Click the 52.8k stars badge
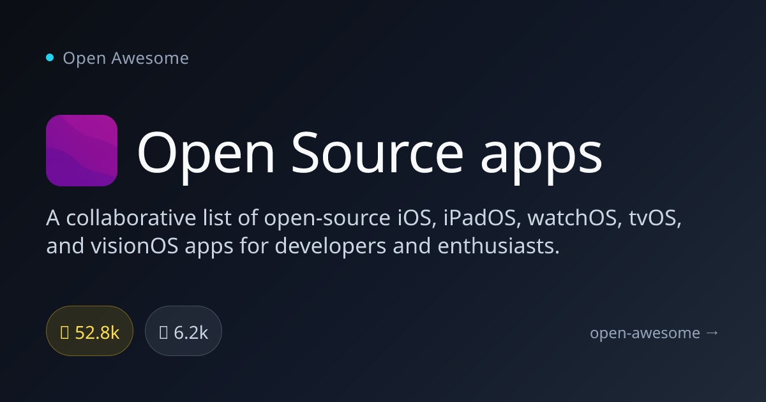766x402 pixels. pos(89,332)
